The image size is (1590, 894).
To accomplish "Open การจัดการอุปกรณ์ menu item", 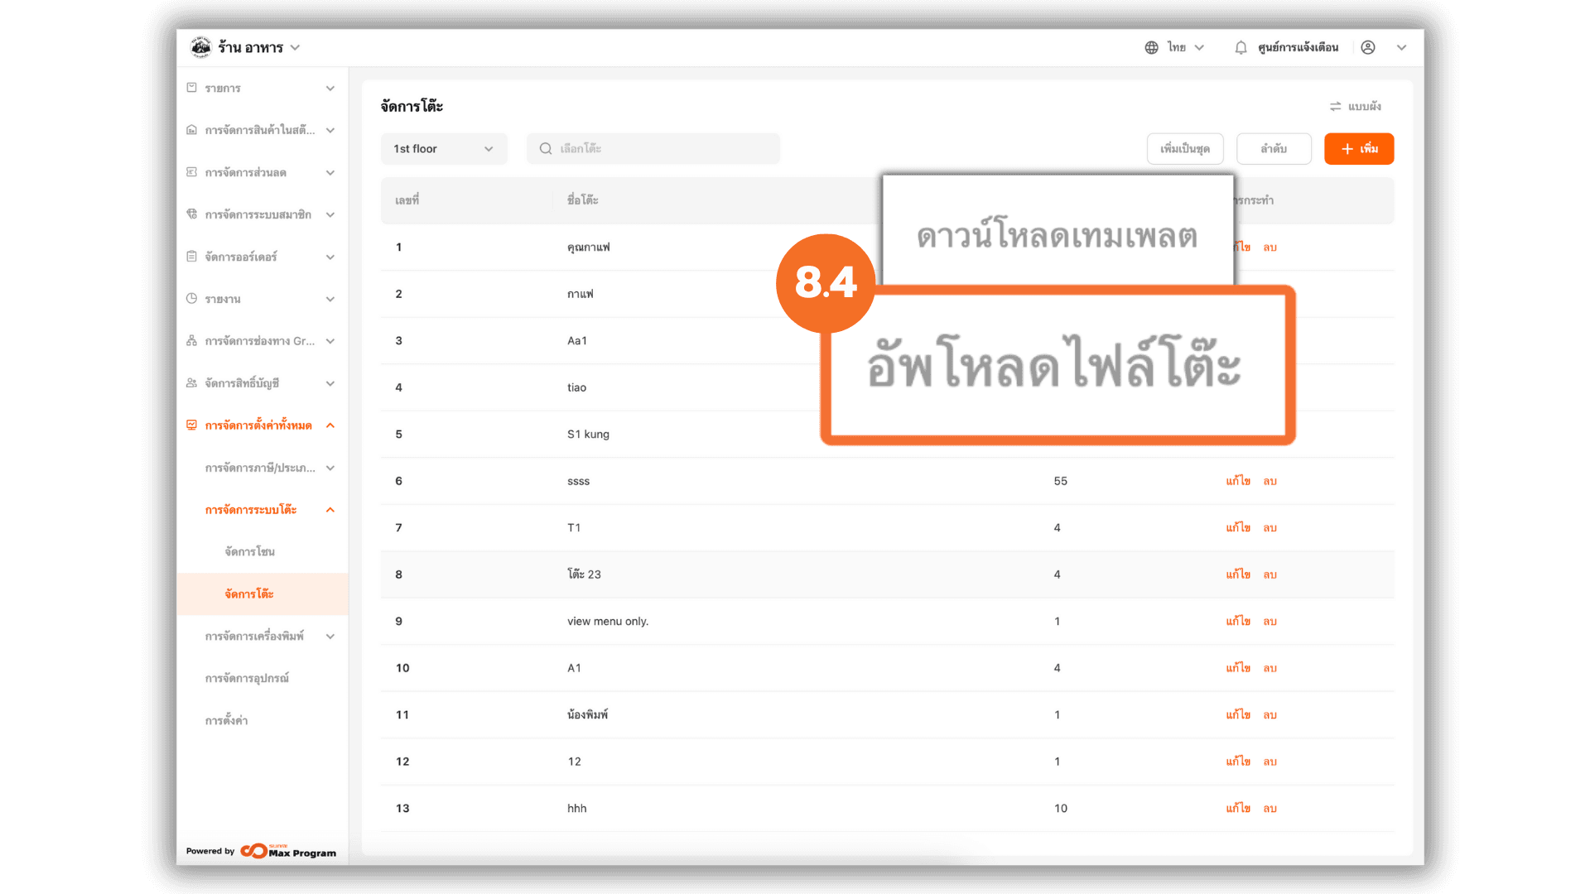I will (x=247, y=679).
